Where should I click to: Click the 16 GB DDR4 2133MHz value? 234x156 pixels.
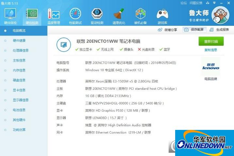108,96
